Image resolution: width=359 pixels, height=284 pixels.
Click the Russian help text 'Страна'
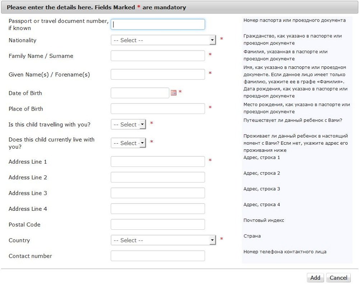[252, 236]
